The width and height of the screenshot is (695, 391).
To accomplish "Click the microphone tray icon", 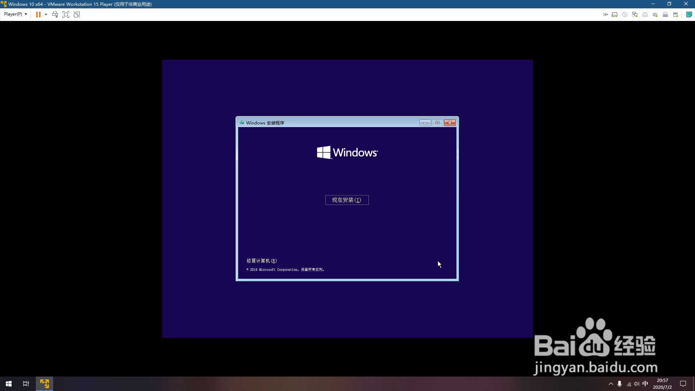I will coord(620,384).
